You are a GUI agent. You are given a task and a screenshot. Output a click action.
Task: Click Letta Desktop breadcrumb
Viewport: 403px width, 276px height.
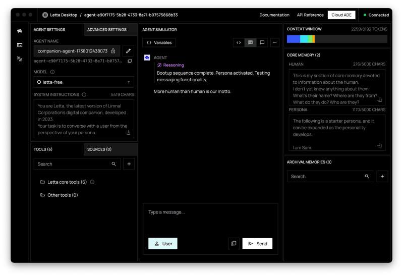[x=64, y=15]
